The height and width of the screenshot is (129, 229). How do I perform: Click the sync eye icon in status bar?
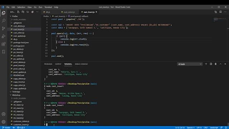pos(14,128)
